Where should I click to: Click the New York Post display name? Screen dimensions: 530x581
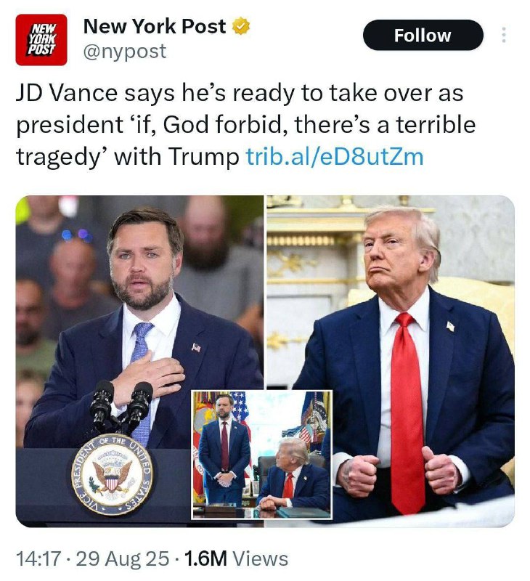pyautogui.click(x=155, y=26)
